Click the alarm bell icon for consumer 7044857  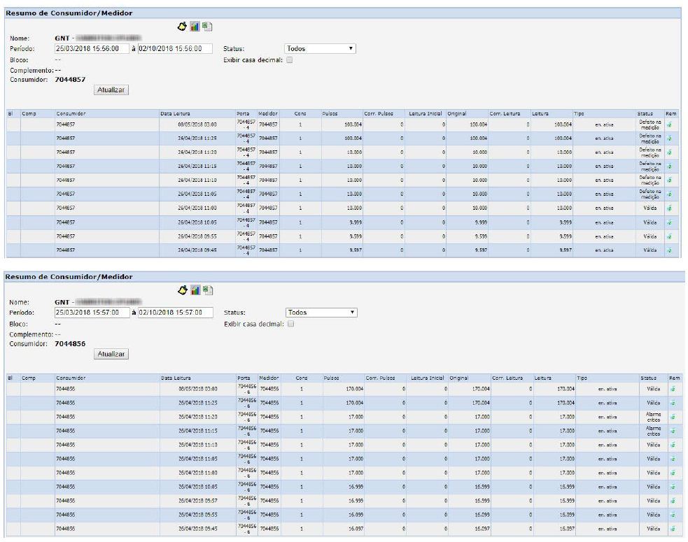(x=182, y=26)
